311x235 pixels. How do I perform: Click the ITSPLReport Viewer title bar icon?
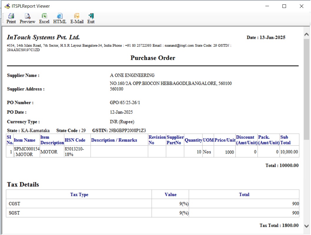click(7, 6)
